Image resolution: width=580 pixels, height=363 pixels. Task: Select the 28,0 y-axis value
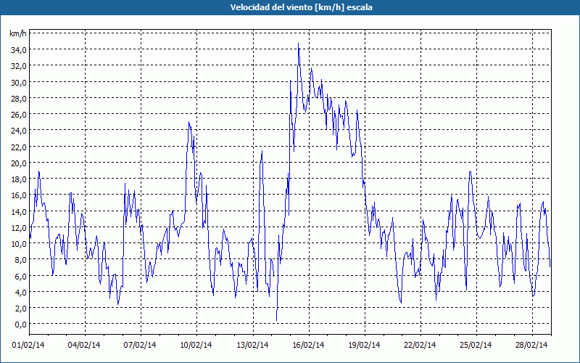click(17, 98)
